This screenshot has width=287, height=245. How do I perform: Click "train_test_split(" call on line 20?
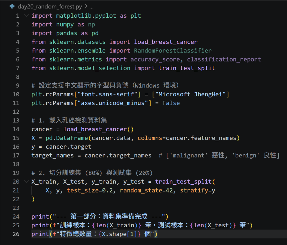[185, 182]
